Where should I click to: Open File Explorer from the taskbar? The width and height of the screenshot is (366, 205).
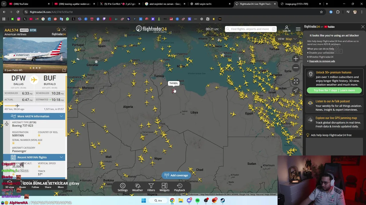tap(181, 200)
